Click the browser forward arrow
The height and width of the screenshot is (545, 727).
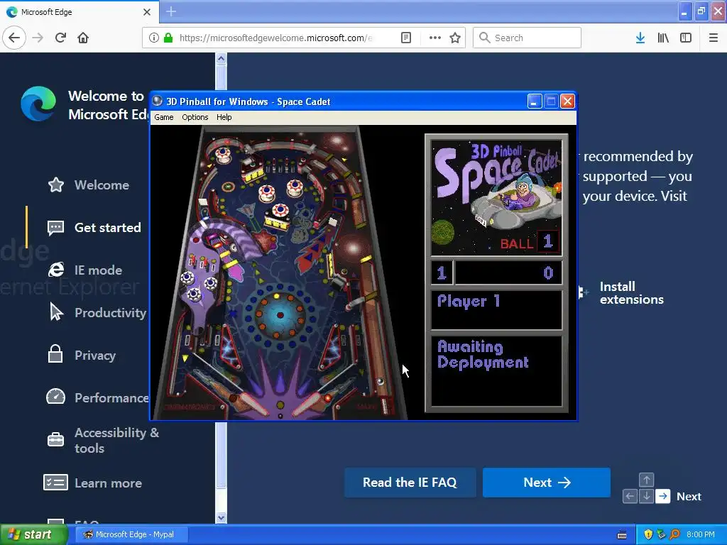coord(38,38)
